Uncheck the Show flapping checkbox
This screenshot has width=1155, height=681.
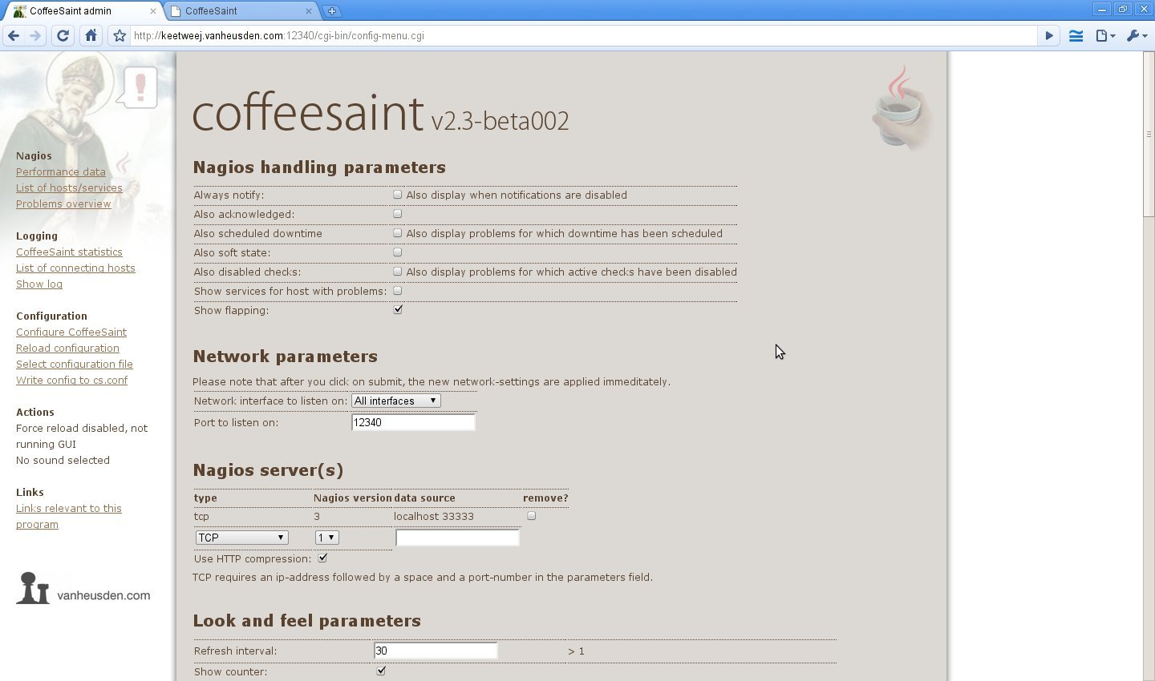tap(397, 310)
